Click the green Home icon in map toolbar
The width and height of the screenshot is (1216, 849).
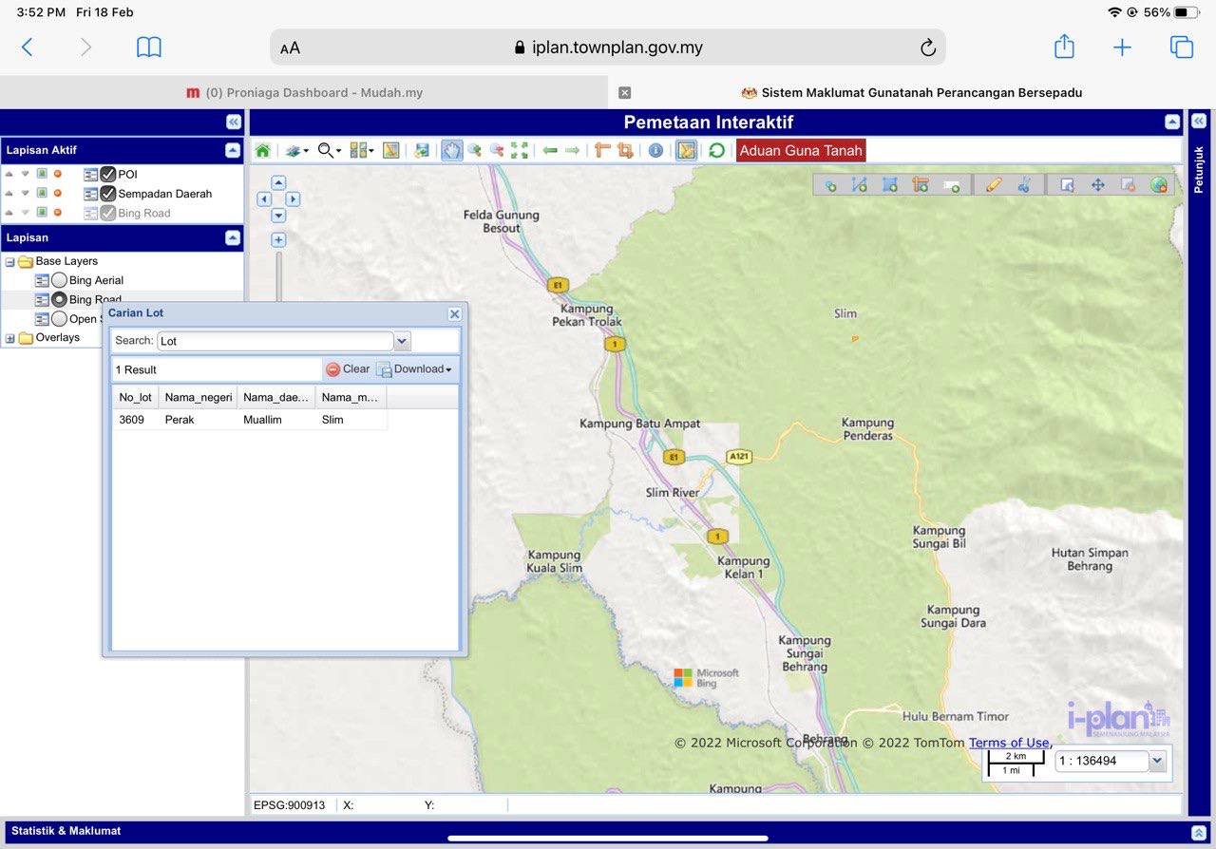(x=263, y=150)
